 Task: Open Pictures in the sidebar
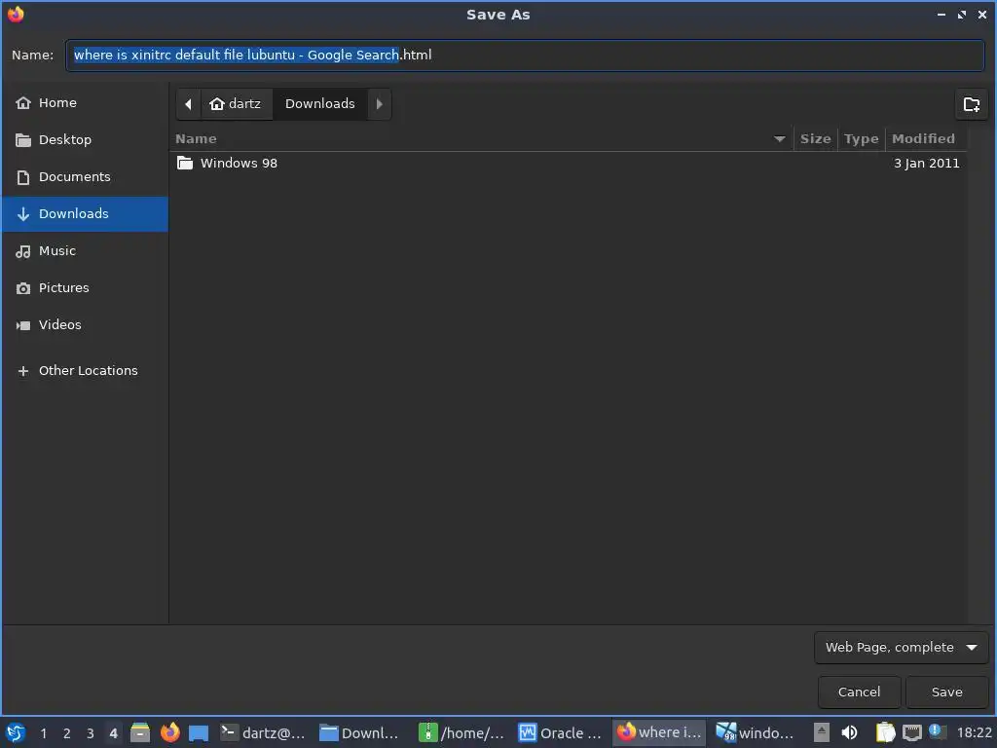86,287
